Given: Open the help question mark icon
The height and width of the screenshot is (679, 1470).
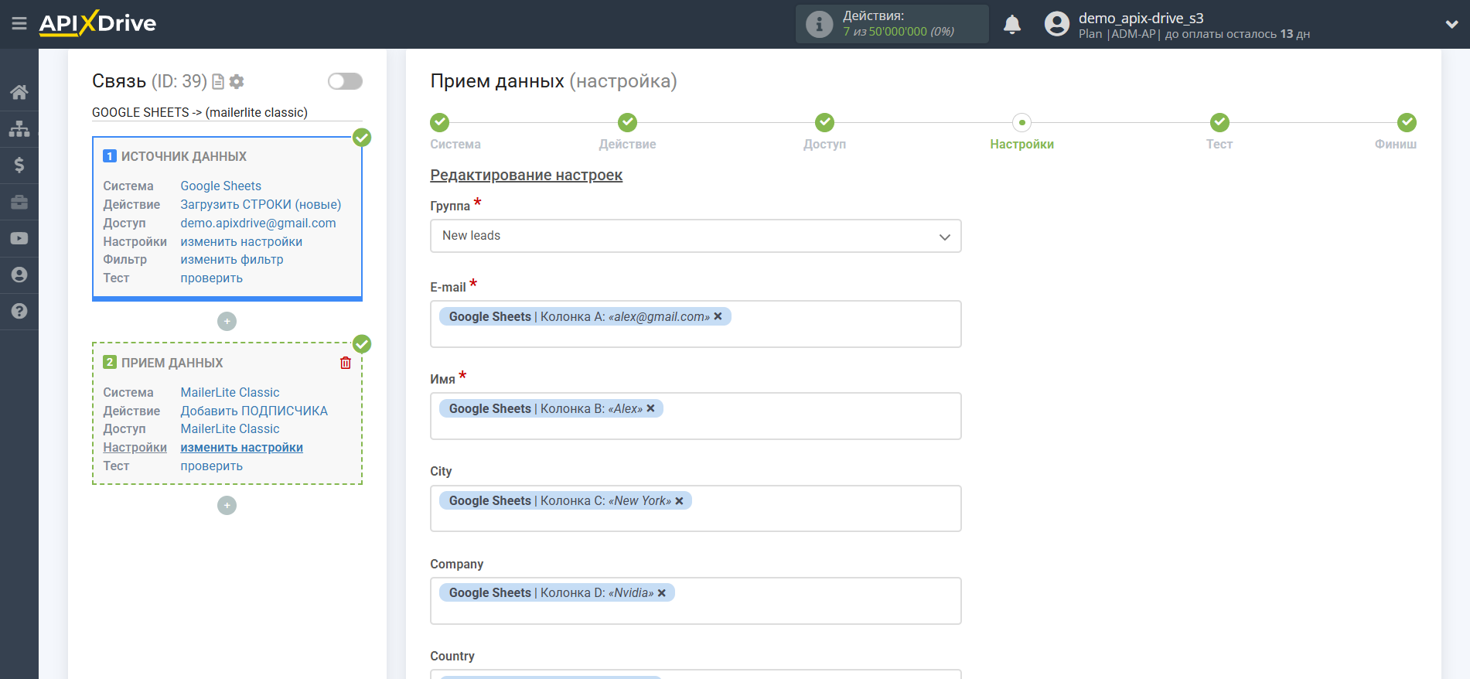Looking at the screenshot, I should click(x=19, y=311).
